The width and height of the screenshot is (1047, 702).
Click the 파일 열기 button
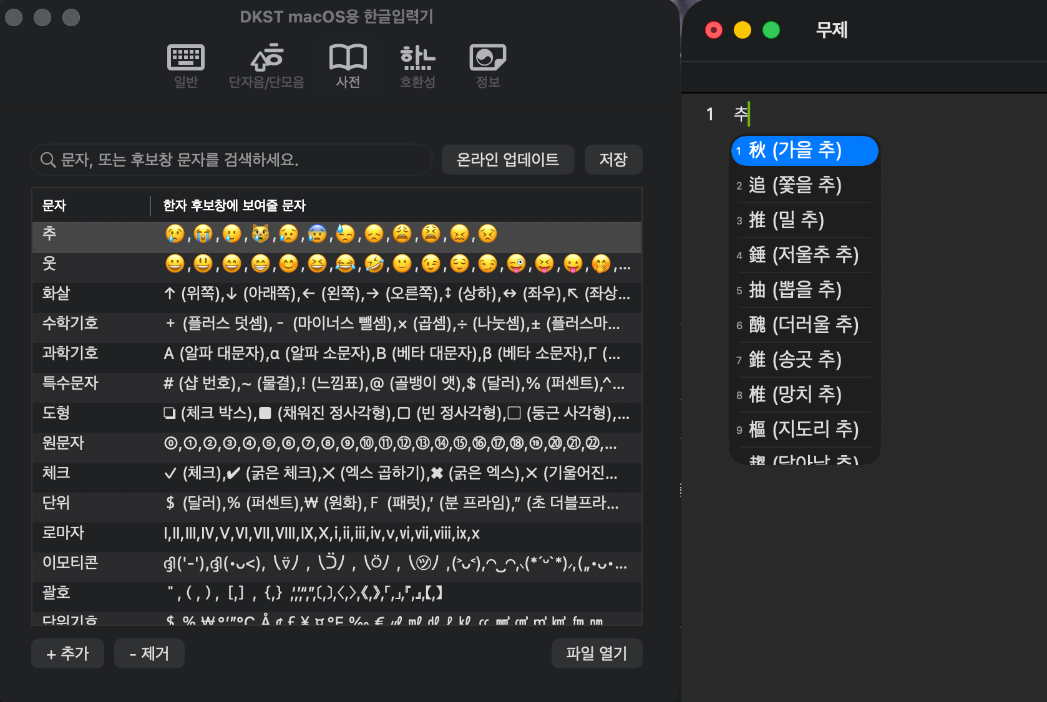[x=597, y=653]
